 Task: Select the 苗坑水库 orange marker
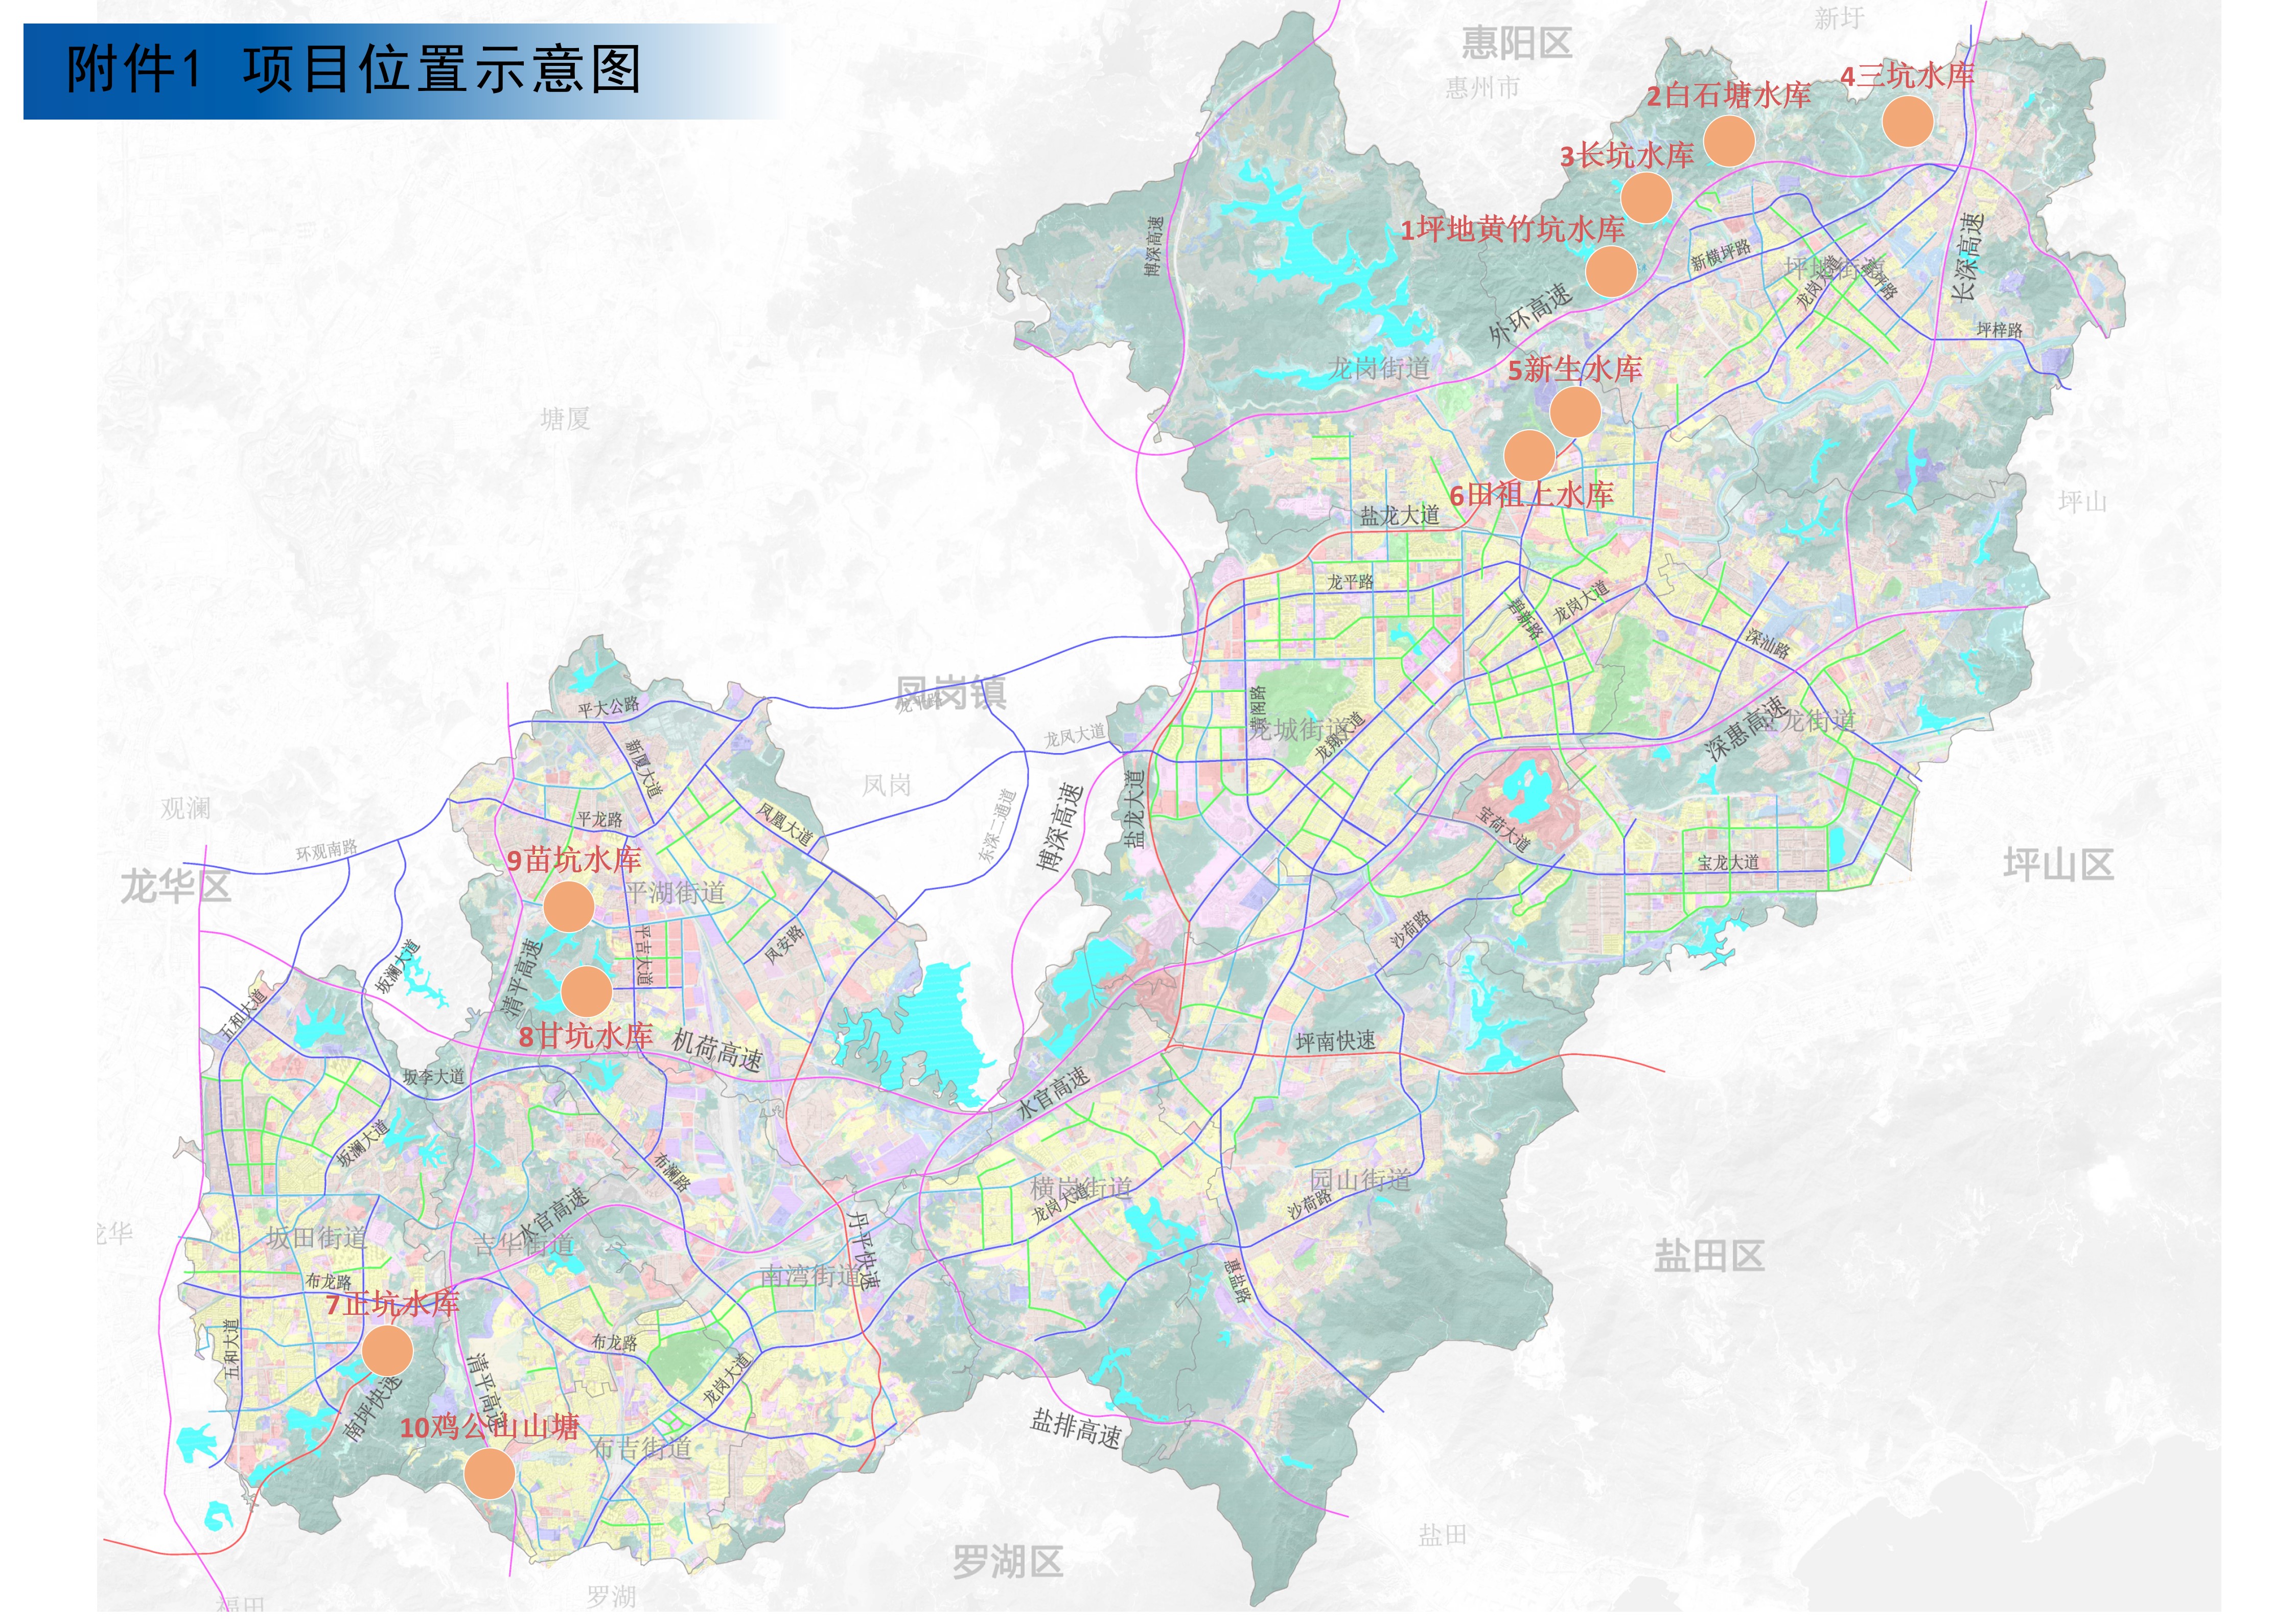click(x=569, y=906)
